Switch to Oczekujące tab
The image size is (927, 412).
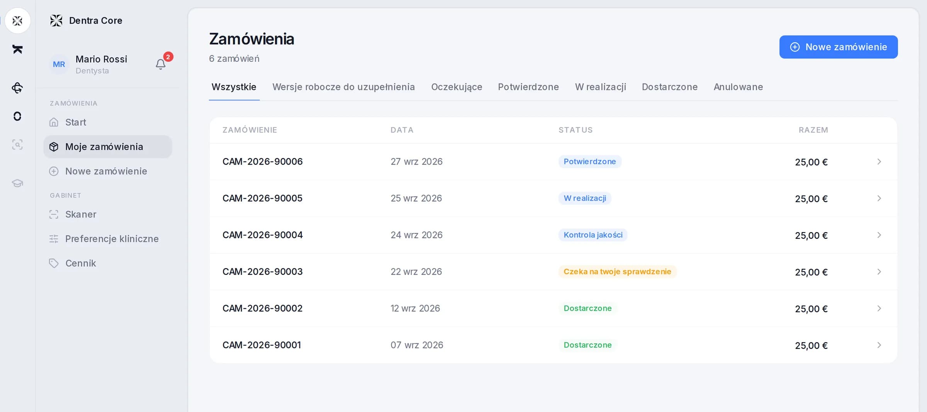[x=457, y=87]
